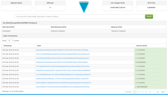Go to pagination page 5
The width and height of the screenshot is (168, 95).
click(149, 92)
